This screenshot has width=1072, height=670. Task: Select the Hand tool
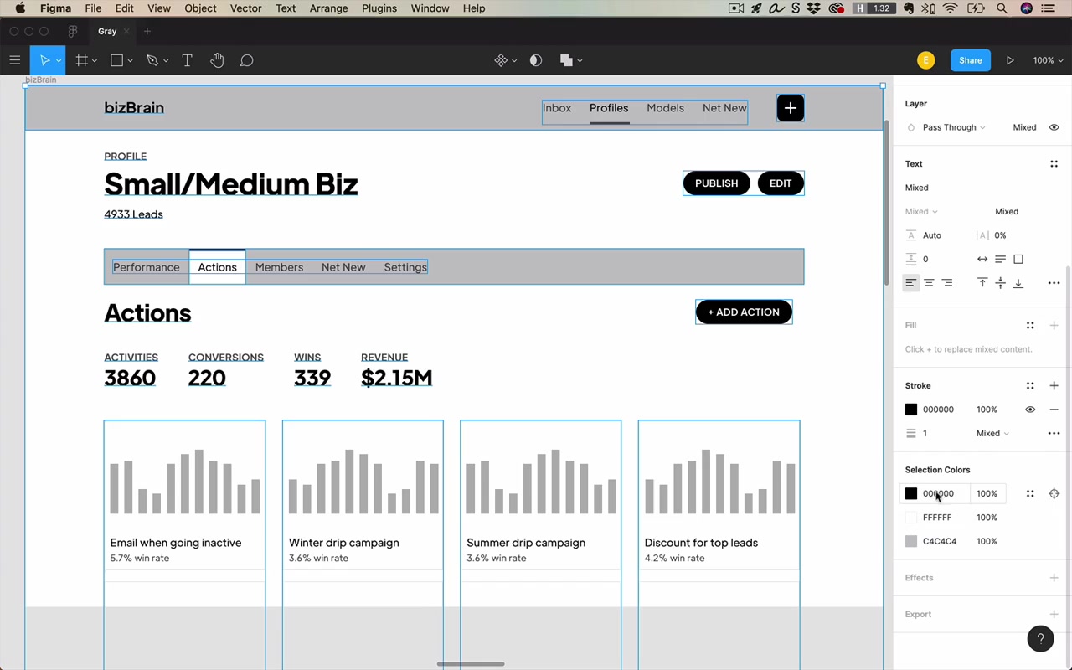(217, 60)
